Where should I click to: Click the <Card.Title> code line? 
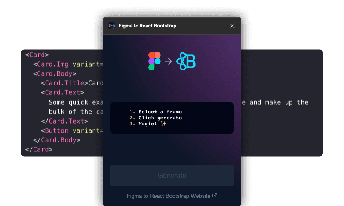click(x=72, y=83)
